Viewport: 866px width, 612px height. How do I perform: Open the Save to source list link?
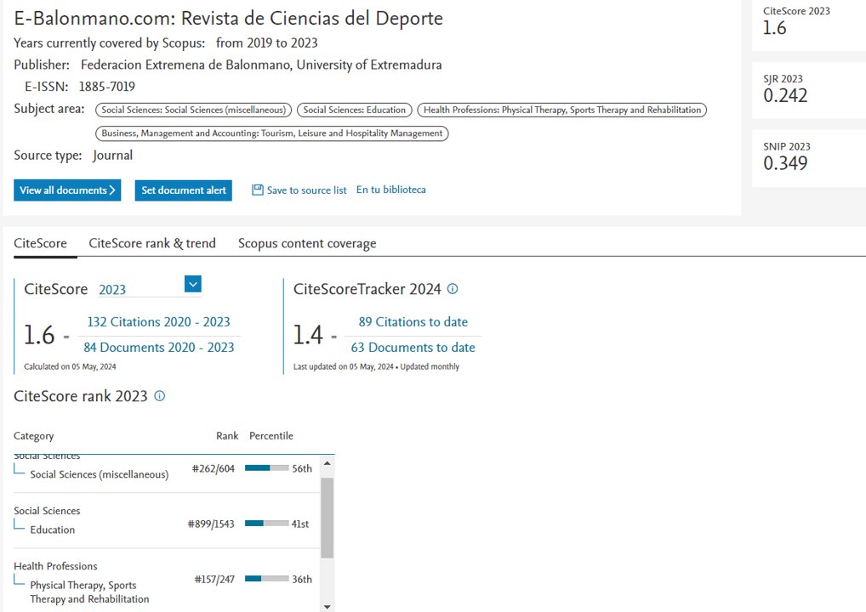pyautogui.click(x=306, y=190)
